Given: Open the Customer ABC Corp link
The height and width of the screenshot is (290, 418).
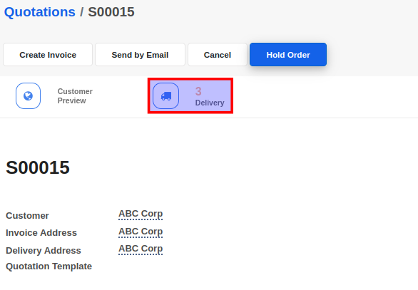Looking at the screenshot, I should click(141, 214).
